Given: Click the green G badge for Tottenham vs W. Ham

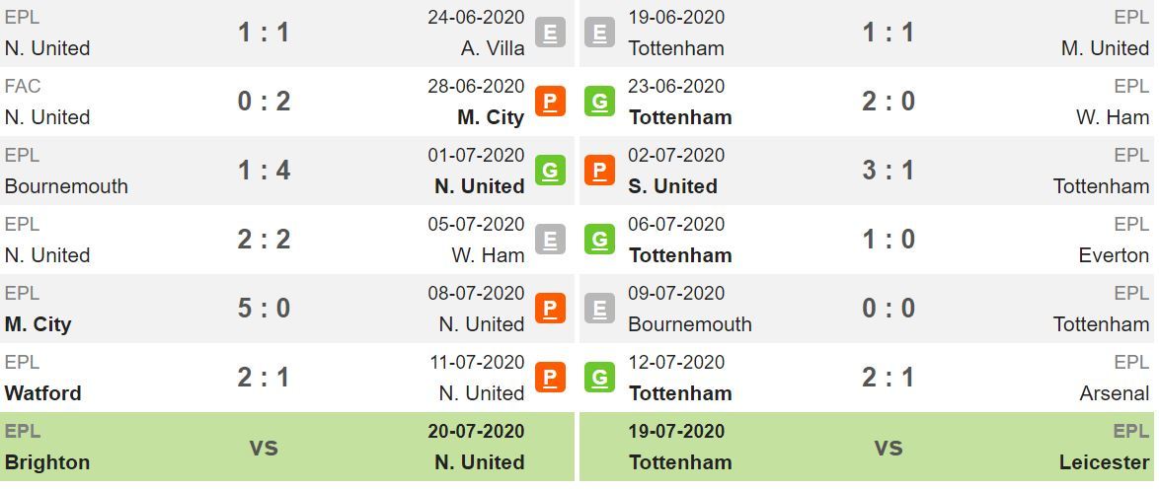Looking at the screenshot, I should [x=599, y=102].
